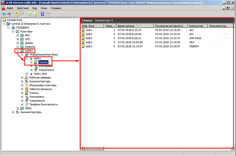Open the Файл menu
The width and height of the screenshot is (236, 156).
tap(10, 8)
